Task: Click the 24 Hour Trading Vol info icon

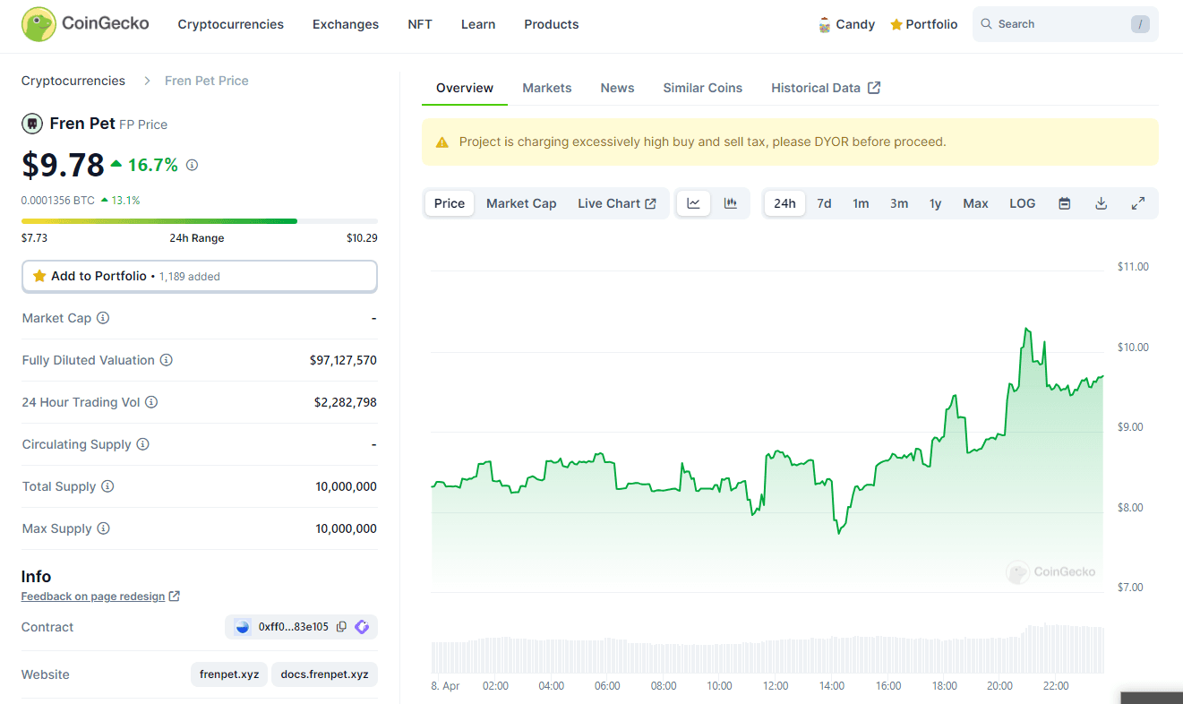Action: click(x=151, y=402)
